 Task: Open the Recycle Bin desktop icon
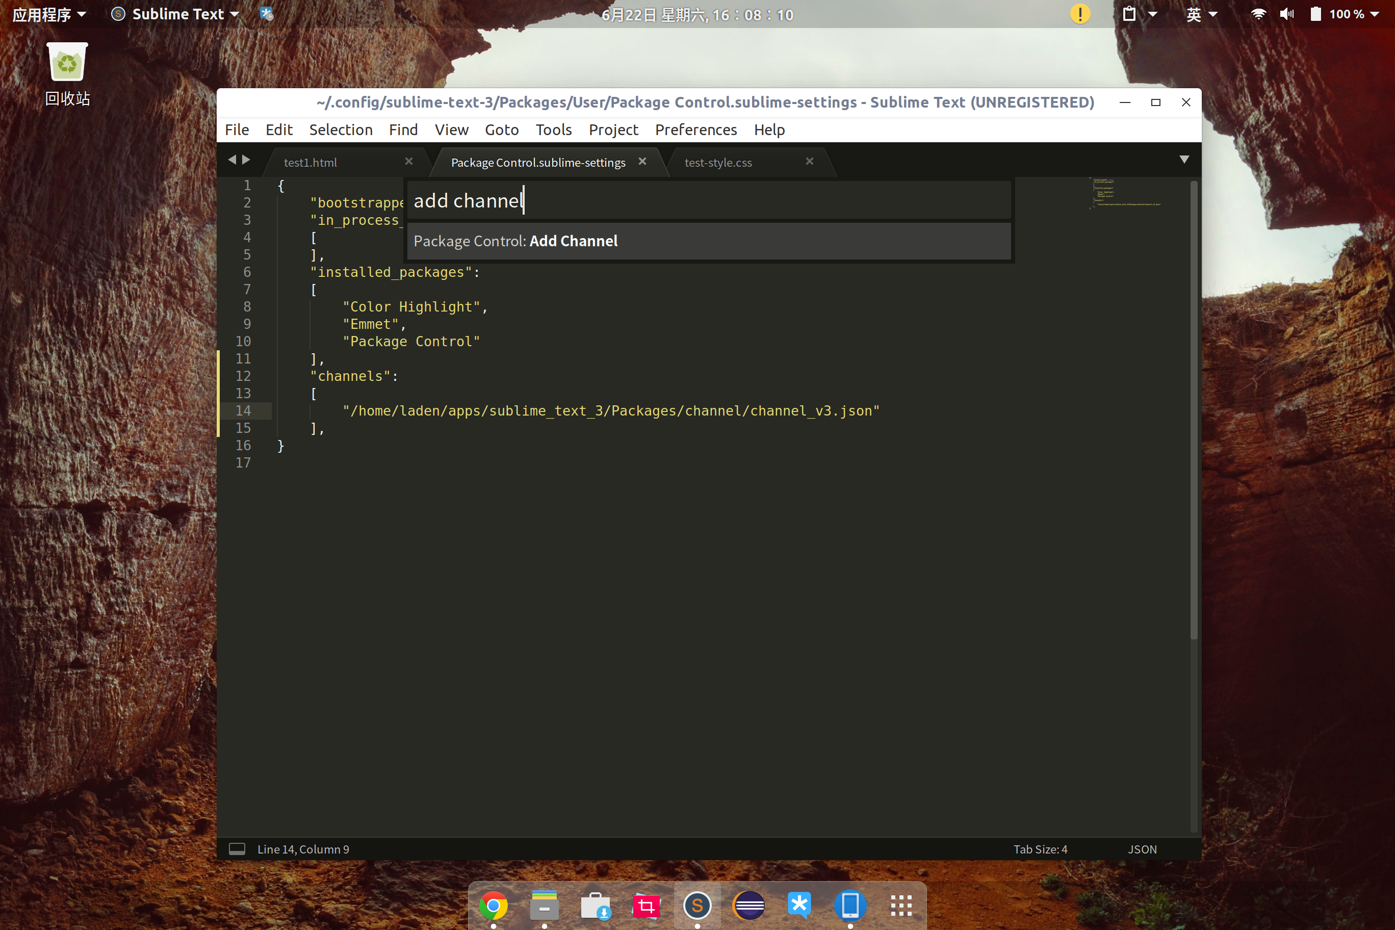(67, 63)
